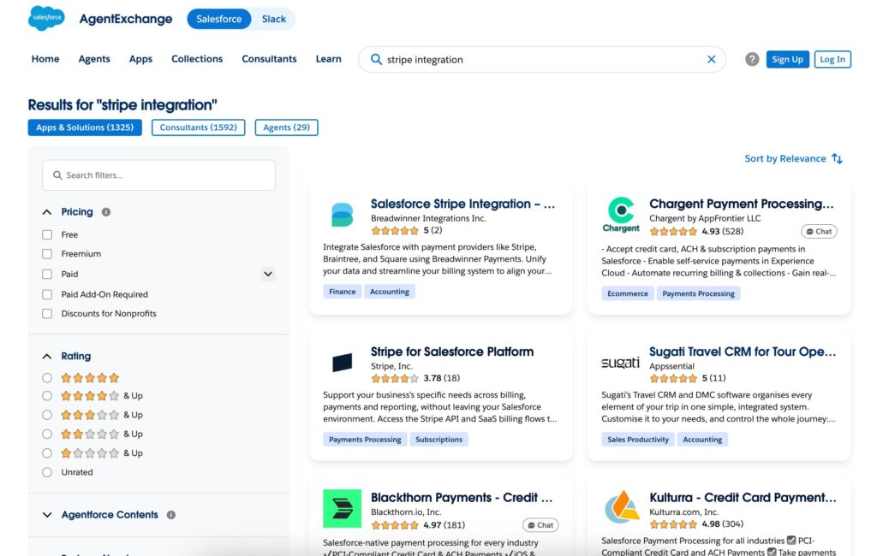Select two stars & Up rating
The width and height of the screenshot is (877, 556).
click(x=47, y=434)
